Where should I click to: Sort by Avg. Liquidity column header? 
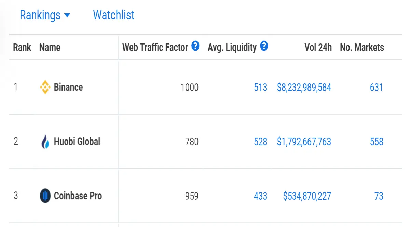point(232,47)
